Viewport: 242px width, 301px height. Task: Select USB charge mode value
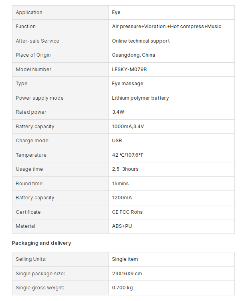tap(117, 141)
